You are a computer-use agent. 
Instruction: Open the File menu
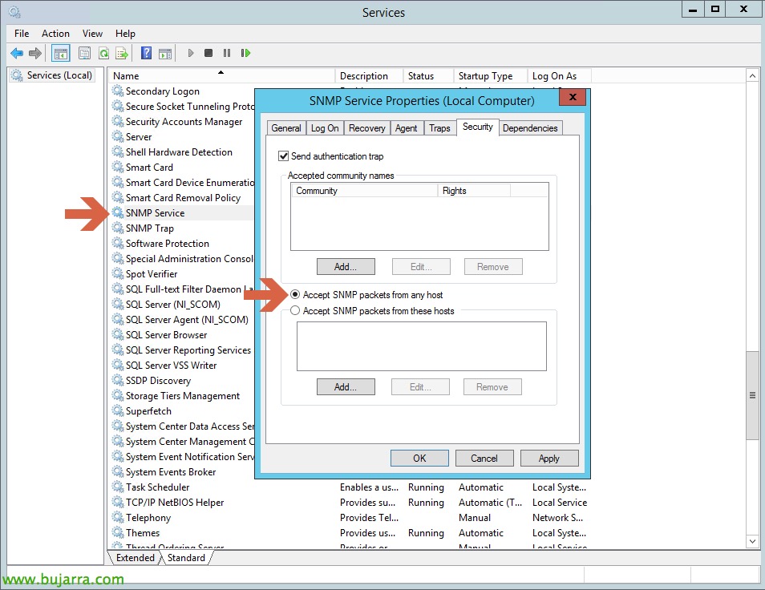point(22,33)
